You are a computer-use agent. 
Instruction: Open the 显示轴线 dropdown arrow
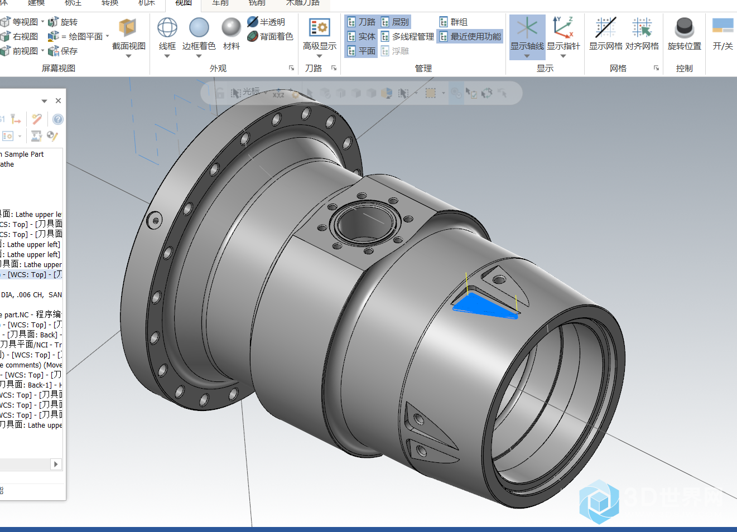click(x=527, y=56)
